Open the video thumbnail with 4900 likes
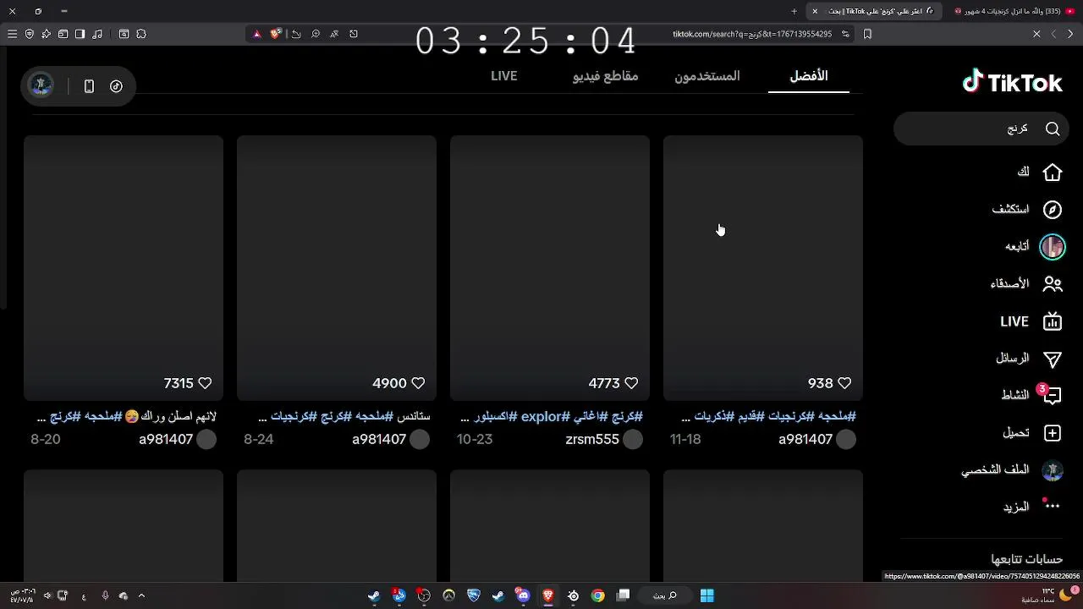Screen dimensions: 1083x609 (x=337, y=267)
